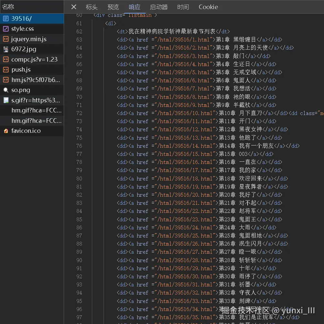324x324 pixels.
Task: Click the code line 第4章 生还日
Action: click(x=196, y=64)
